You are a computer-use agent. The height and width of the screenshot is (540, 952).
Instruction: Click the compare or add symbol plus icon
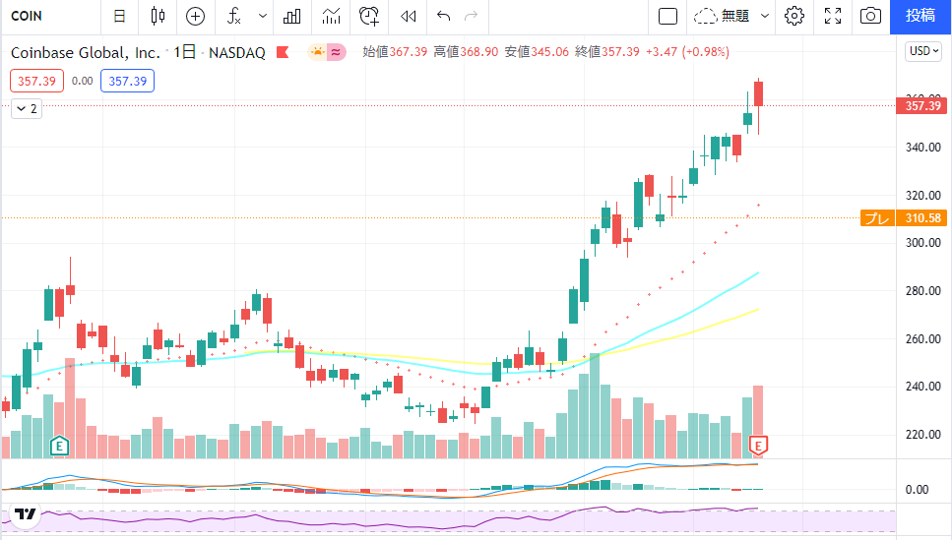point(196,17)
